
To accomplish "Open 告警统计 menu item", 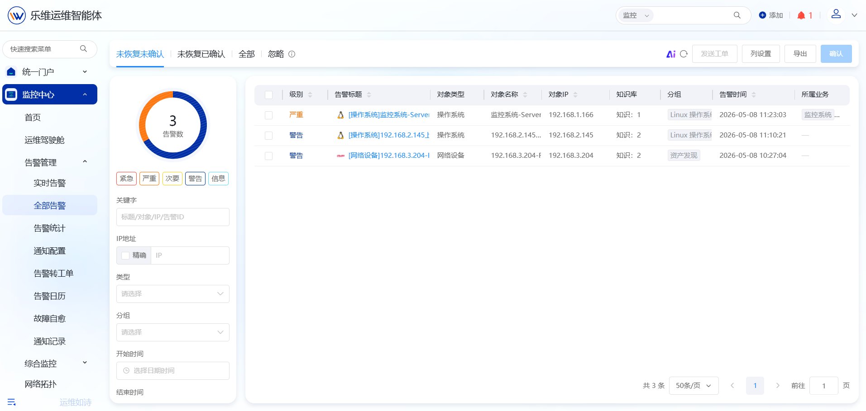I will 50,228.
